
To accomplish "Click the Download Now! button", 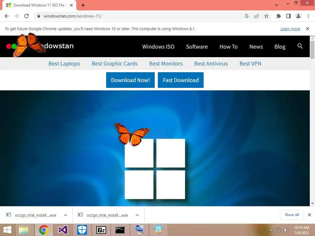I will (130, 80).
